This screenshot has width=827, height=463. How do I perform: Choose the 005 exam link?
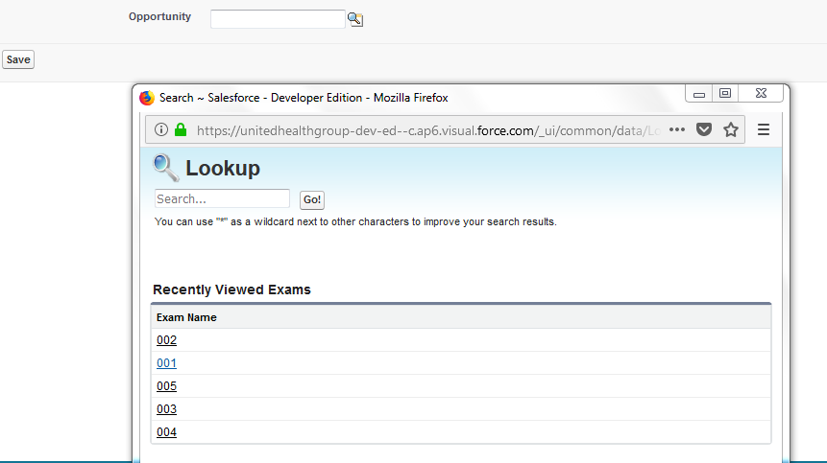click(x=166, y=386)
